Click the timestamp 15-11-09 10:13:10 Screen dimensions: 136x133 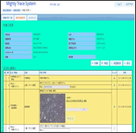tap(124, 85)
